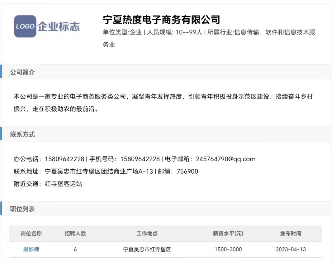
Task: Click the postal code 756900
Action: point(187,172)
